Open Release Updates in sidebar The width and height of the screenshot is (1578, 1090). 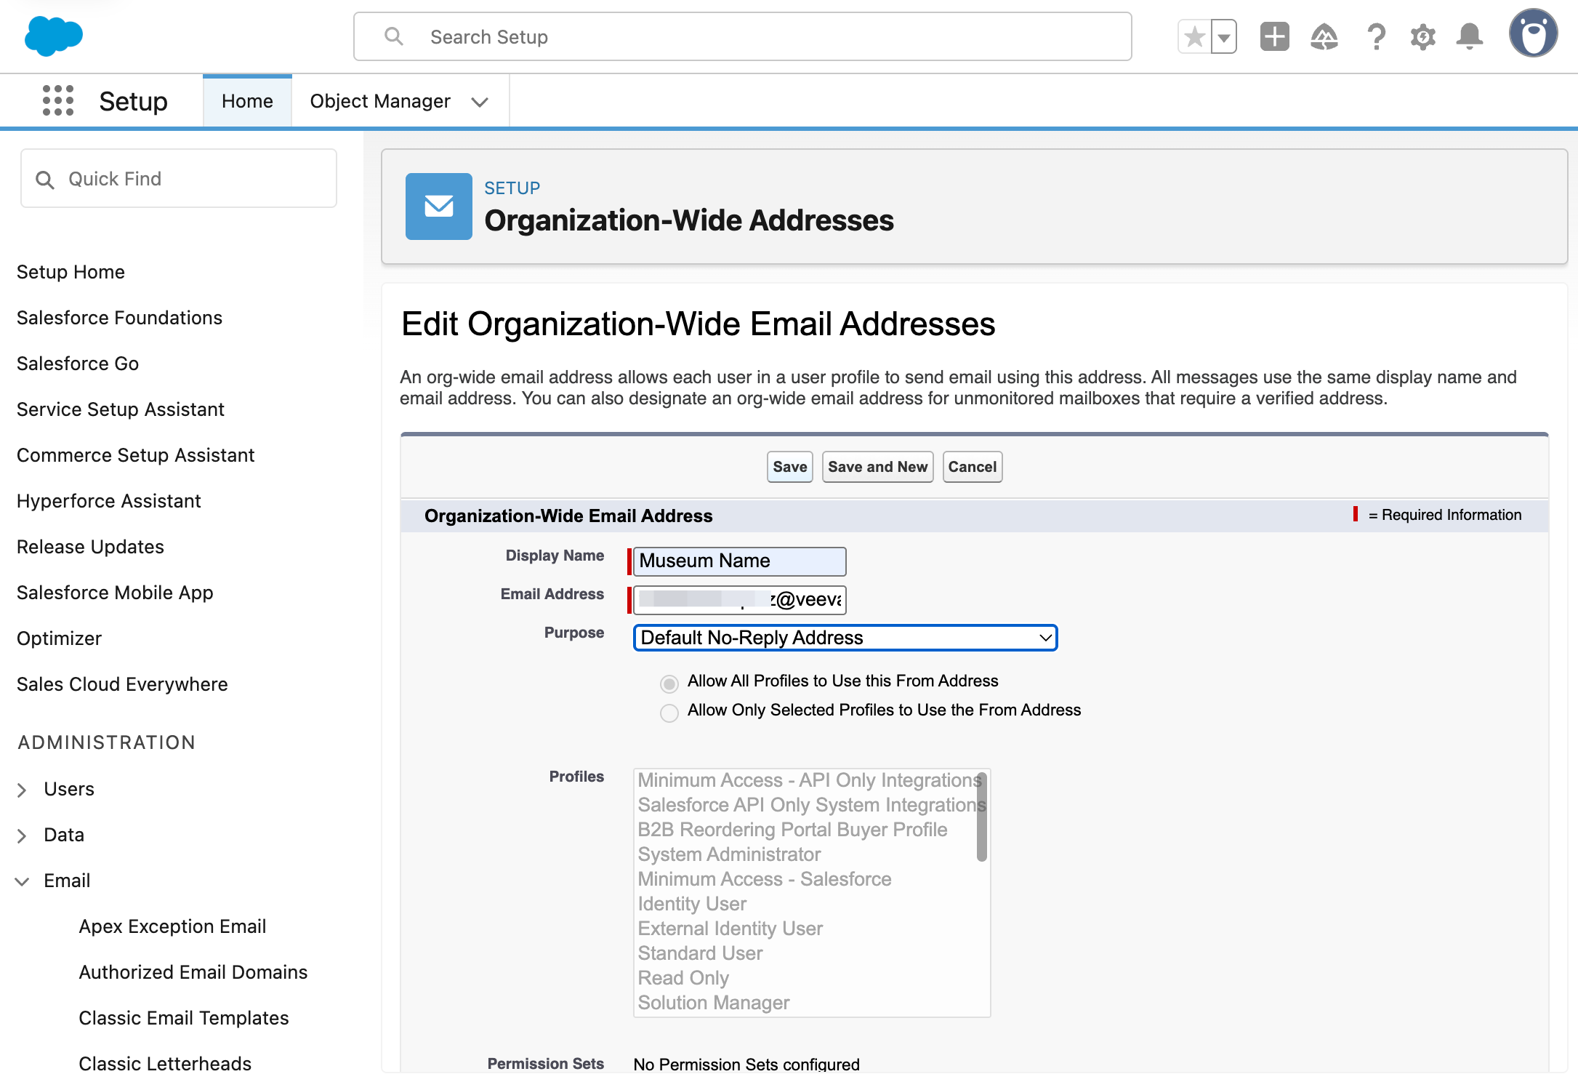tap(90, 547)
